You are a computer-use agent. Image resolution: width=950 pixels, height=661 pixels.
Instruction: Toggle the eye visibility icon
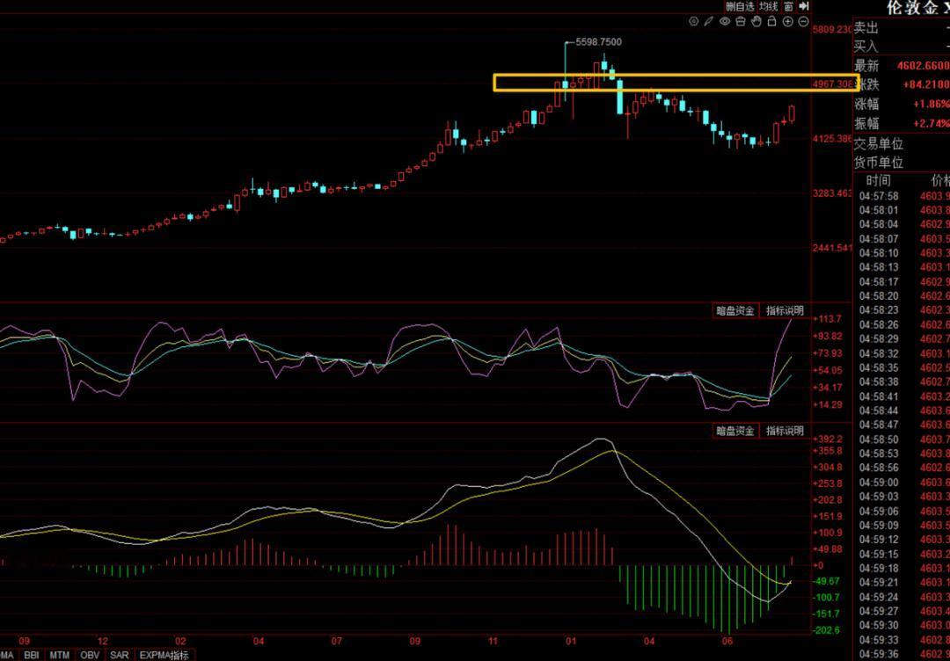click(x=725, y=22)
